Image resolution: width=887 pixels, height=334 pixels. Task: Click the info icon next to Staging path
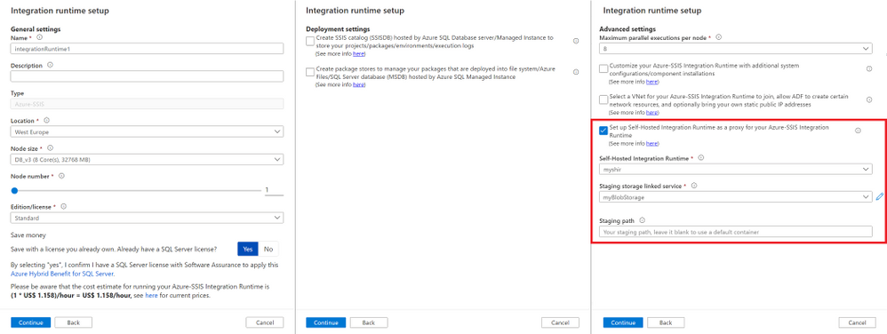[642, 220]
